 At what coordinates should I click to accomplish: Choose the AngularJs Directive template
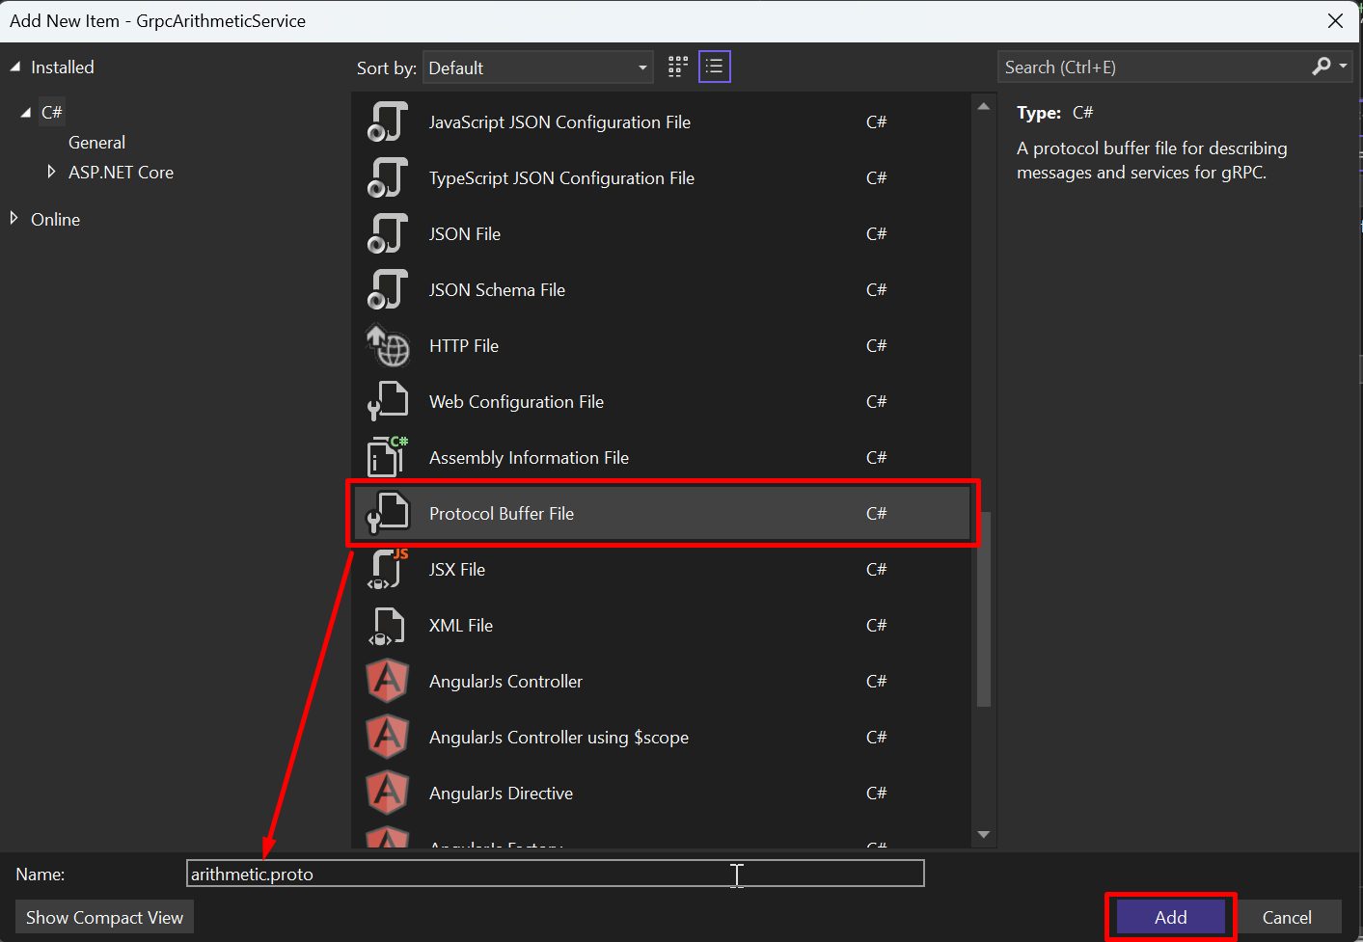(x=501, y=794)
